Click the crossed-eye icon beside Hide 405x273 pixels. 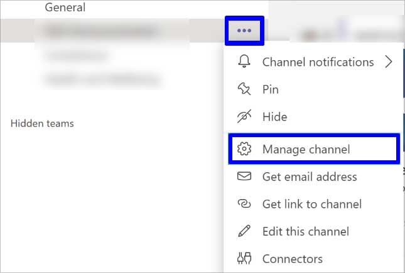pos(244,116)
